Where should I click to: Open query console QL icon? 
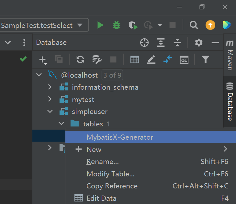(x=184, y=60)
